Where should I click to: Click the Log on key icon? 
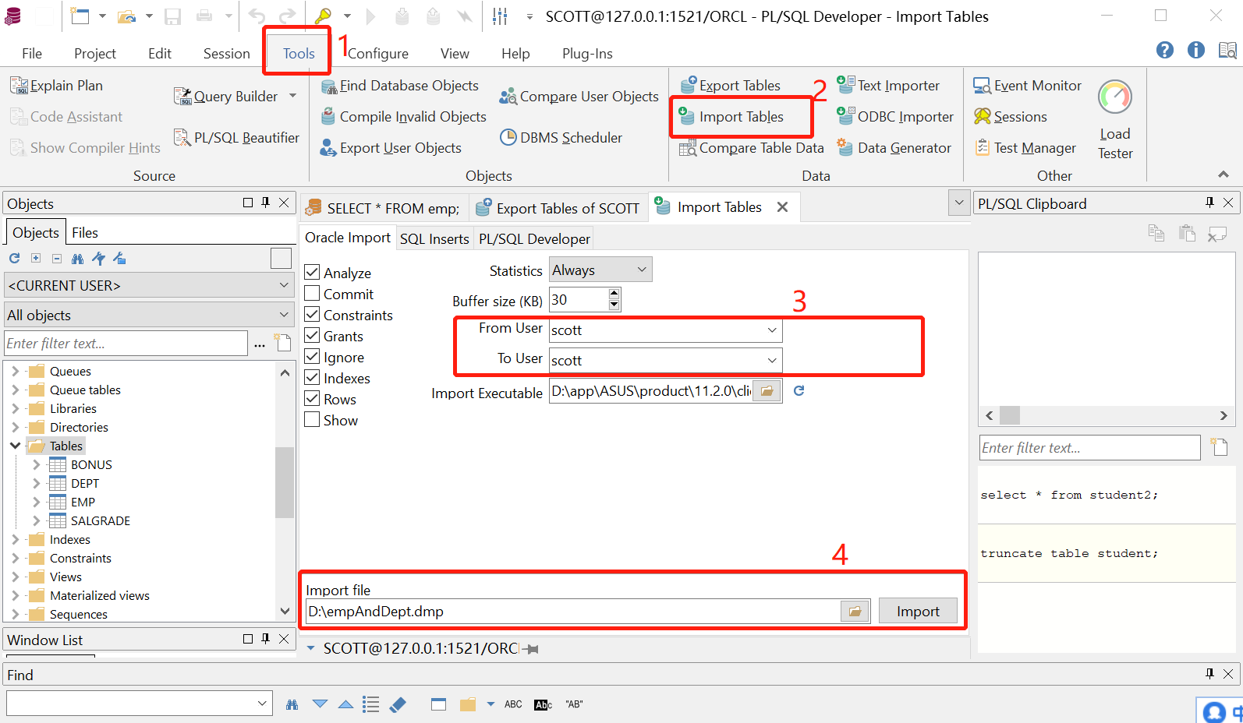click(324, 16)
